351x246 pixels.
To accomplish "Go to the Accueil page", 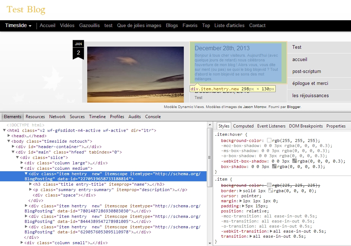I will coord(47,26).
